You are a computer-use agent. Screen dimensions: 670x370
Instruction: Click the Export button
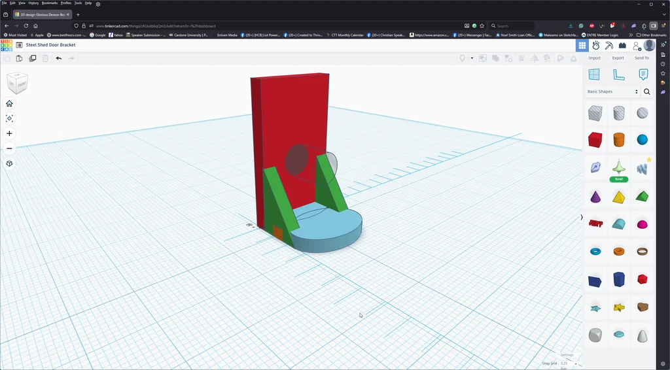(x=618, y=58)
